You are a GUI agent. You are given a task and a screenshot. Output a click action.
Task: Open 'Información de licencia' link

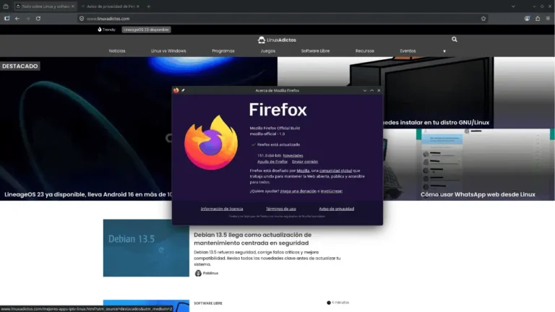[222, 209]
